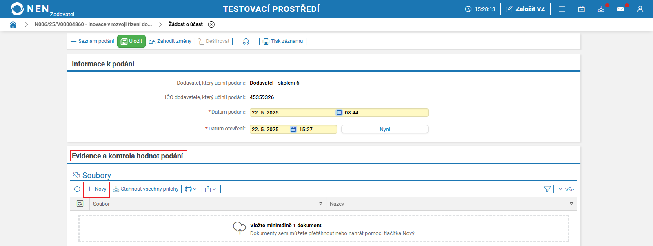Sort by Název column header
Viewport: 653px width, 246px height.
point(337,204)
